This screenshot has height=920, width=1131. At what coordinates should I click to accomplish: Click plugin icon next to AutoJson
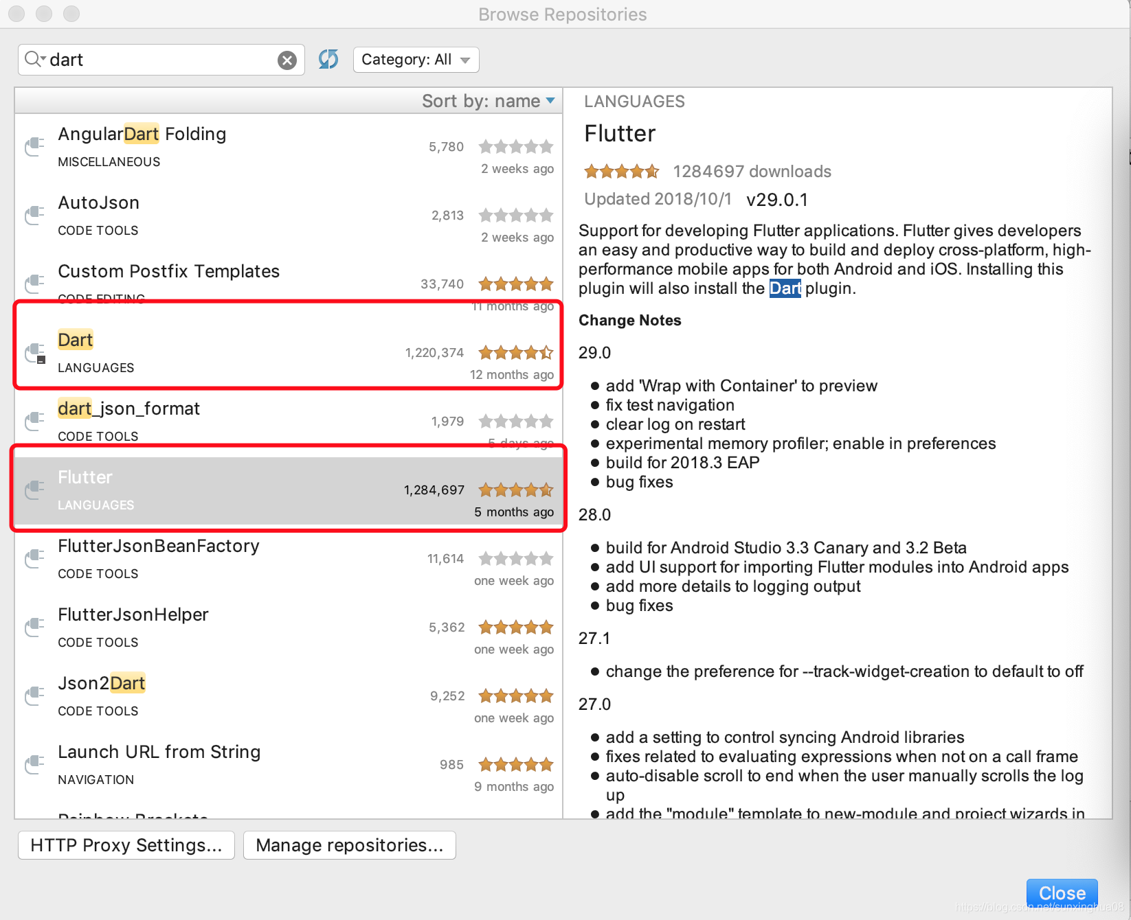[34, 215]
